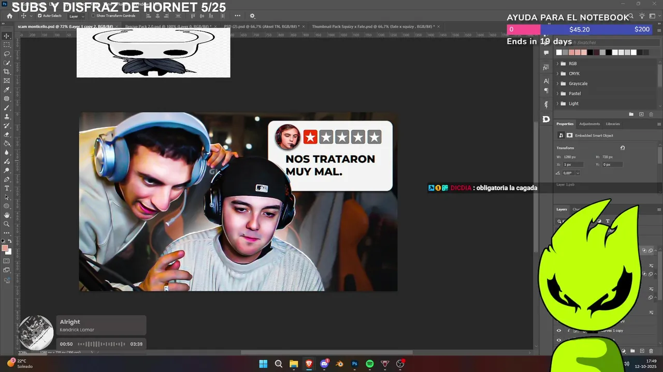Swap foreground and background colors
This screenshot has height=372, width=663.
pos(9,241)
